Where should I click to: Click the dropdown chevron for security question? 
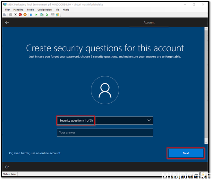point(149,121)
